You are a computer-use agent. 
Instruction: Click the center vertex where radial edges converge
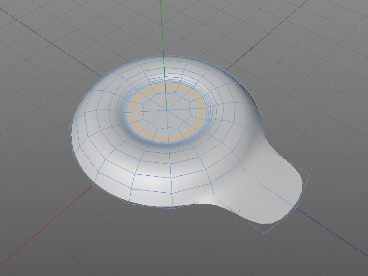pos(166,110)
